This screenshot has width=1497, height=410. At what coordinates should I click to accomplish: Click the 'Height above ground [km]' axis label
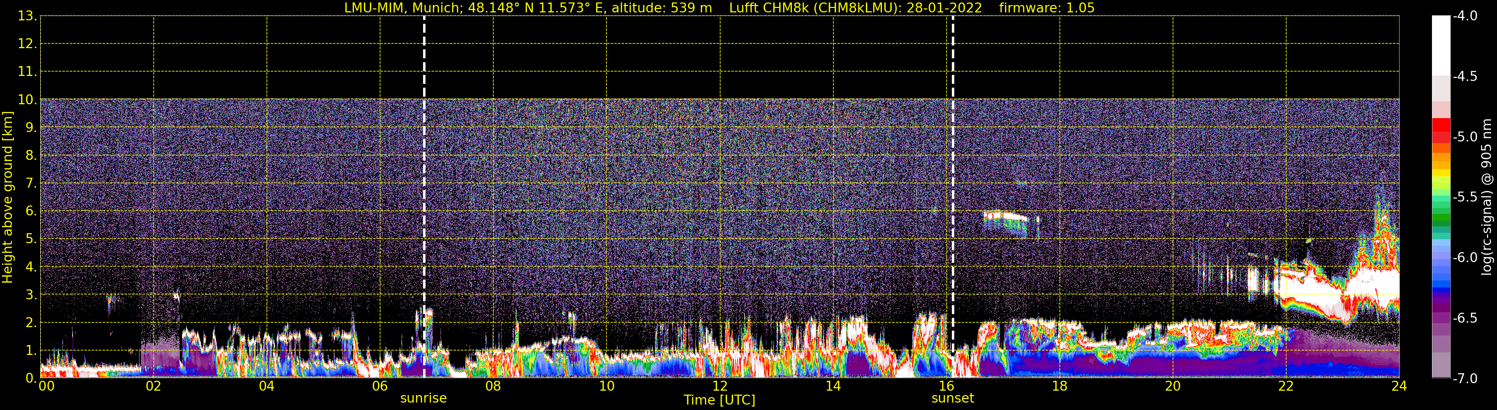coord(7,198)
